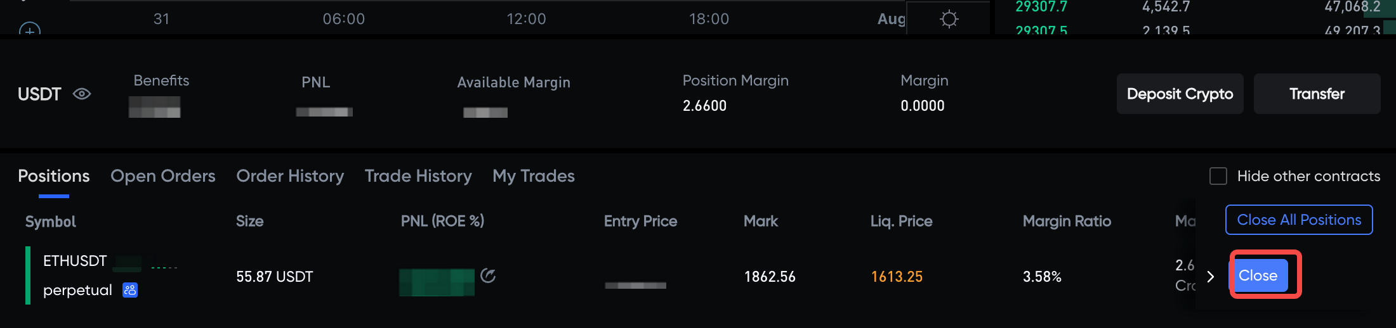Click the ETHUSDT symbol name

pos(75,261)
